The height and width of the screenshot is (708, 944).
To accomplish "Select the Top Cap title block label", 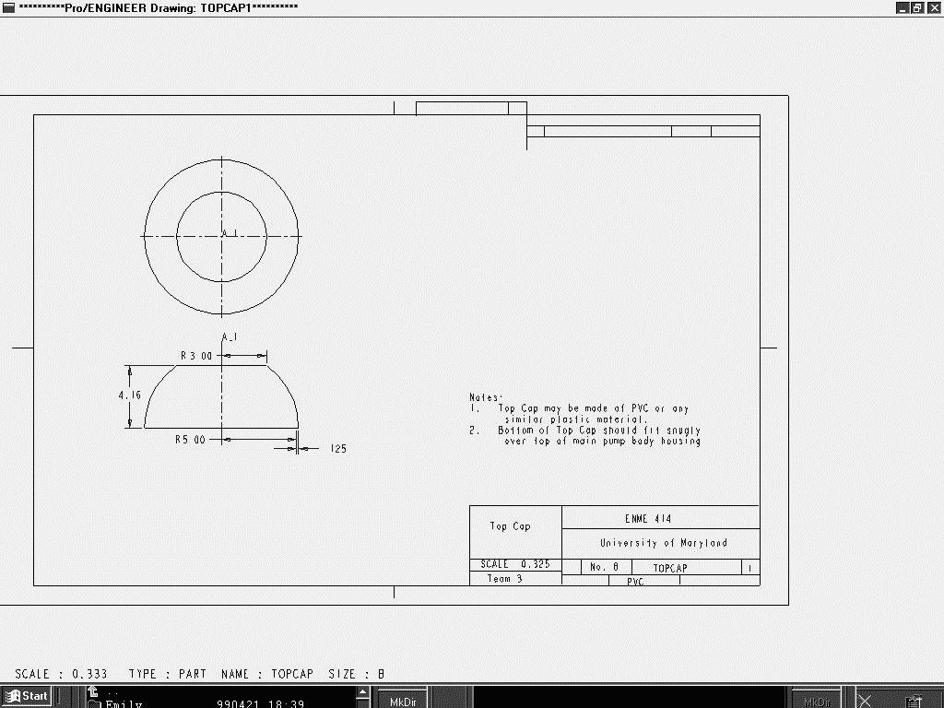I will tap(510, 526).
